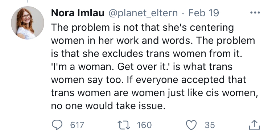Click the reply speech bubble icon

[x=57, y=125]
